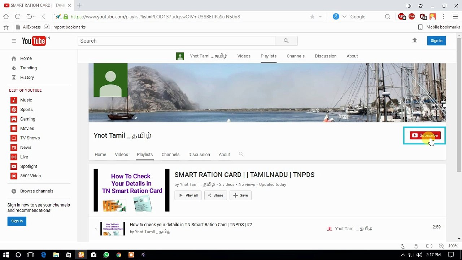This screenshot has height=260, width=462.
Task: Expand the dropdown beside the bookmark star
Action: (x=320, y=17)
